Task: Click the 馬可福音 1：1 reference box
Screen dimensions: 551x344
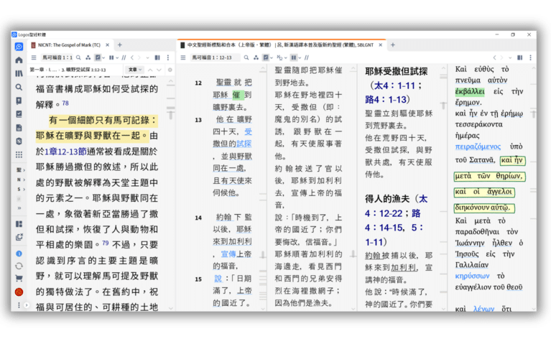Action: click(x=57, y=57)
